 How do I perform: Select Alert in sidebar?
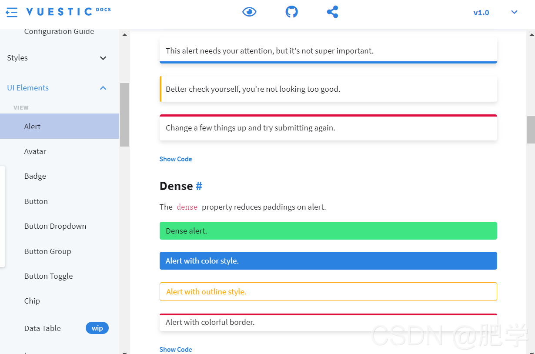click(x=60, y=126)
